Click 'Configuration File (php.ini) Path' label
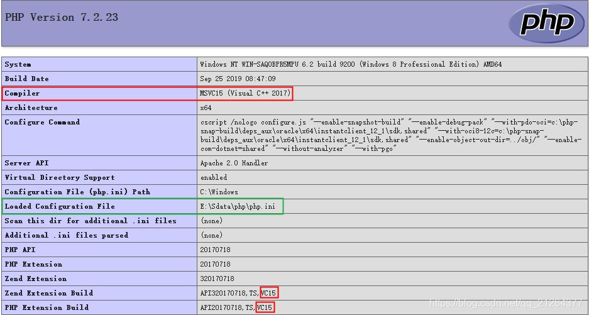 click(77, 192)
